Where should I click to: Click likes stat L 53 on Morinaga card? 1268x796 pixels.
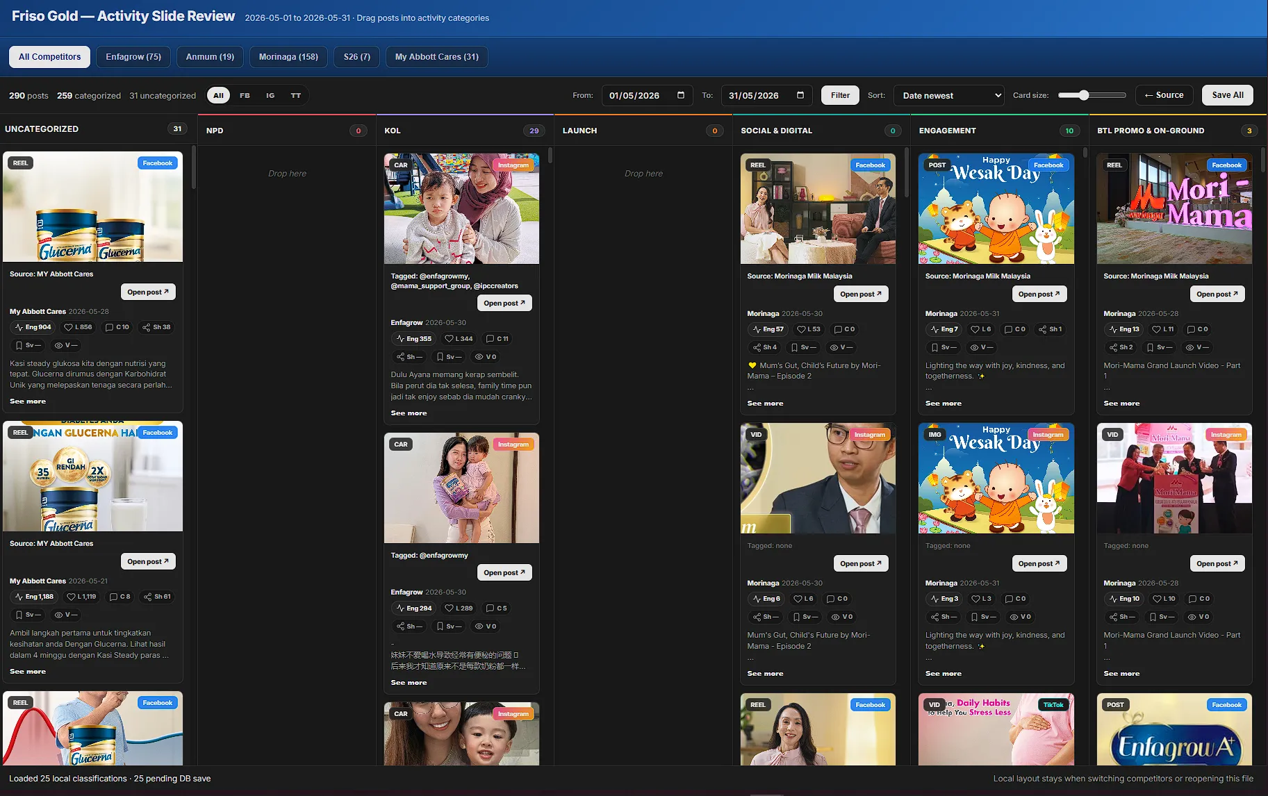coord(809,329)
